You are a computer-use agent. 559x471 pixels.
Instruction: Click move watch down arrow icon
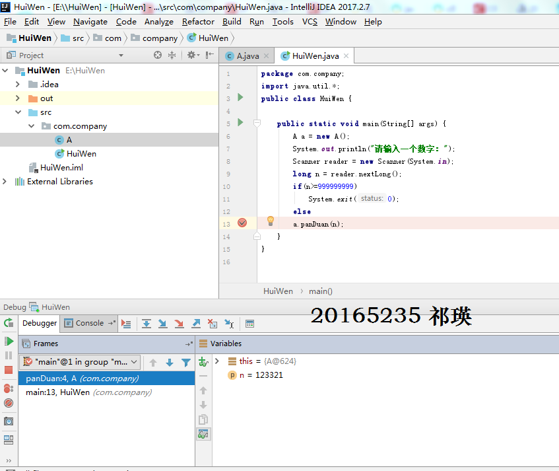click(x=203, y=405)
